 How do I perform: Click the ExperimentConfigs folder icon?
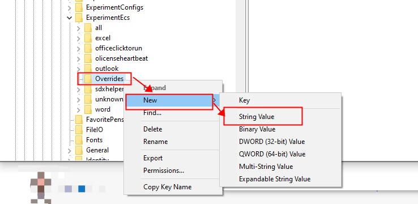79,7
